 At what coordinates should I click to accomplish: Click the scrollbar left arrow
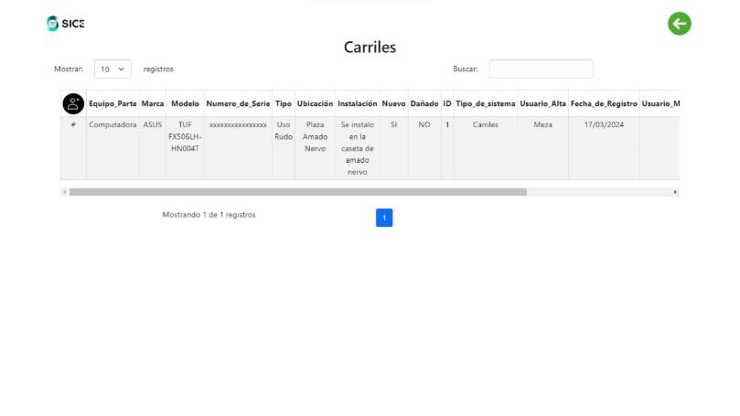(65, 192)
